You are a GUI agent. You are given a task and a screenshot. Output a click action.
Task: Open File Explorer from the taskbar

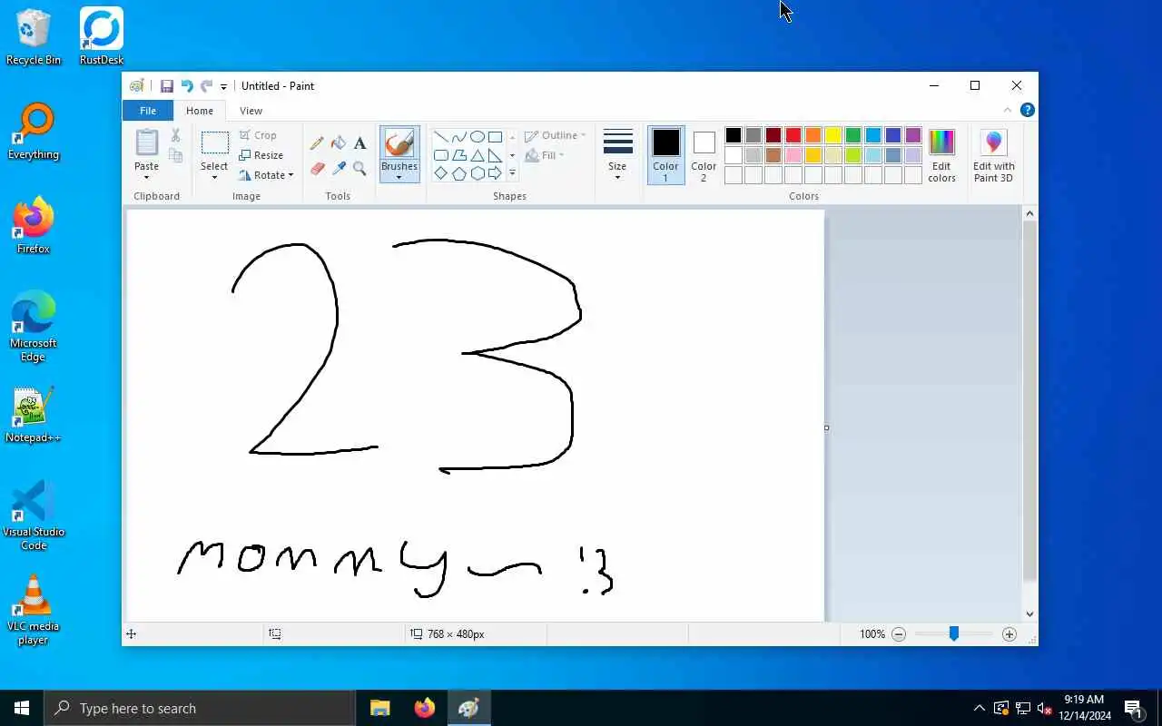click(x=380, y=708)
